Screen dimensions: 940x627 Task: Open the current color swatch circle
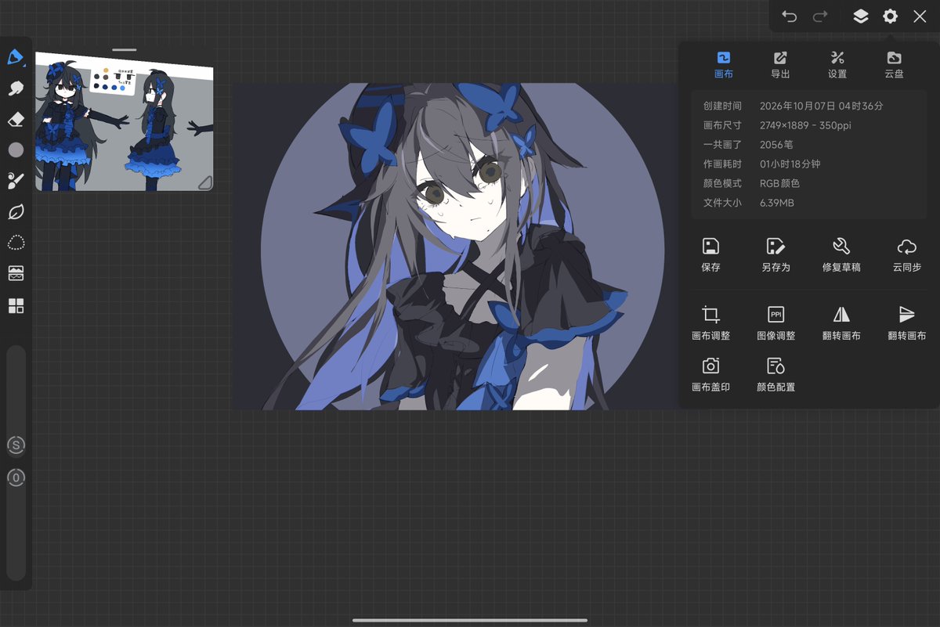[16, 150]
